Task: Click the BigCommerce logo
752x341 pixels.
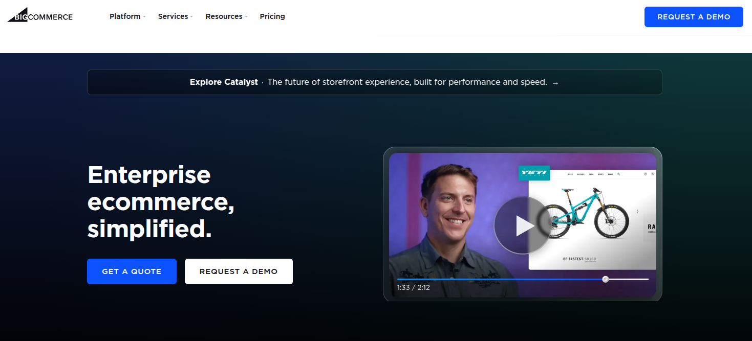Action: pos(40,16)
